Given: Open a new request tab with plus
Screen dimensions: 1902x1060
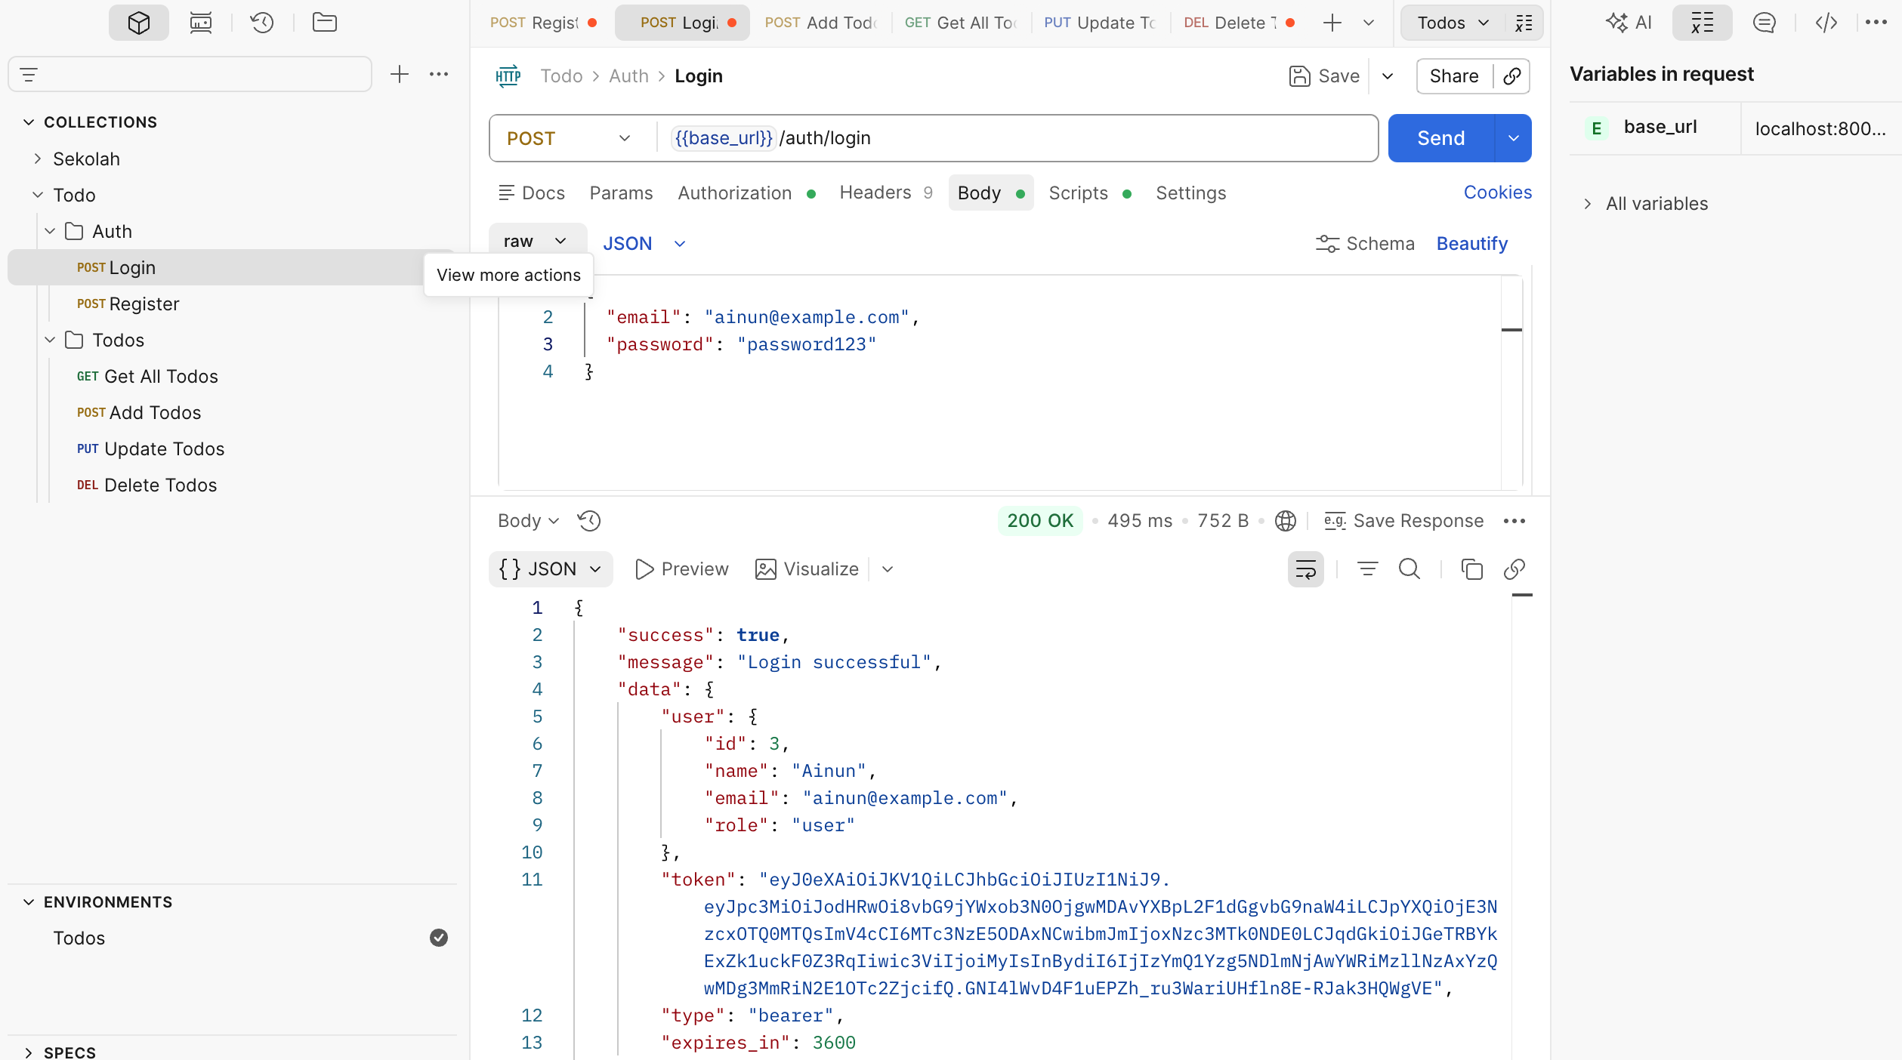Looking at the screenshot, I should pos(1332,23).
